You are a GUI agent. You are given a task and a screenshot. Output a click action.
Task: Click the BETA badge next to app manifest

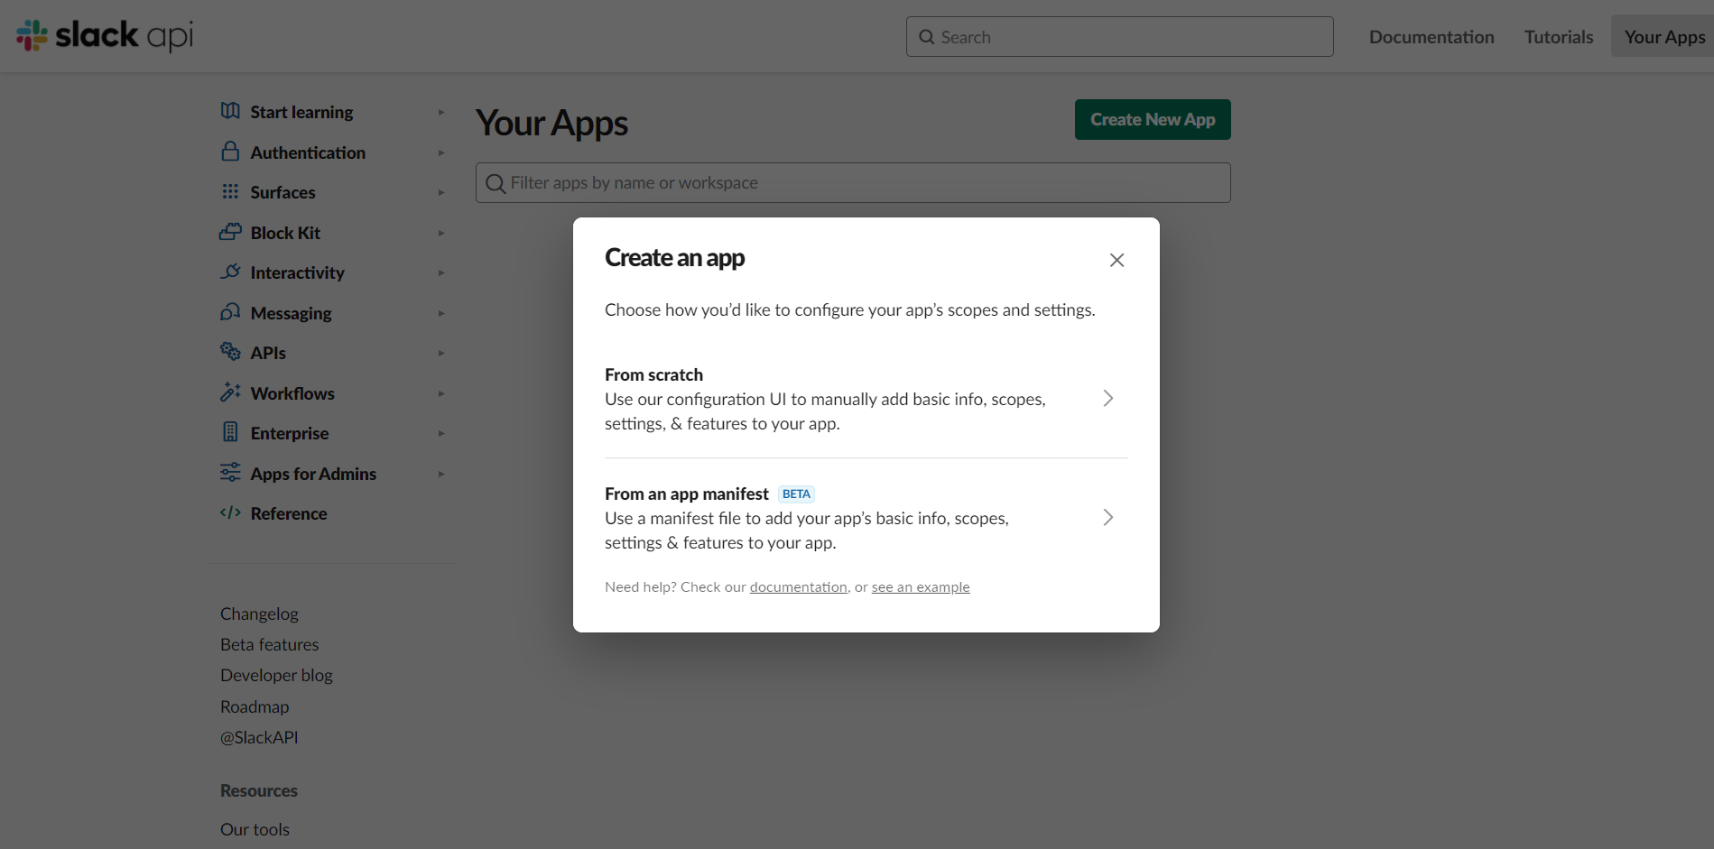pyautogui.click(x=796, y=494)
